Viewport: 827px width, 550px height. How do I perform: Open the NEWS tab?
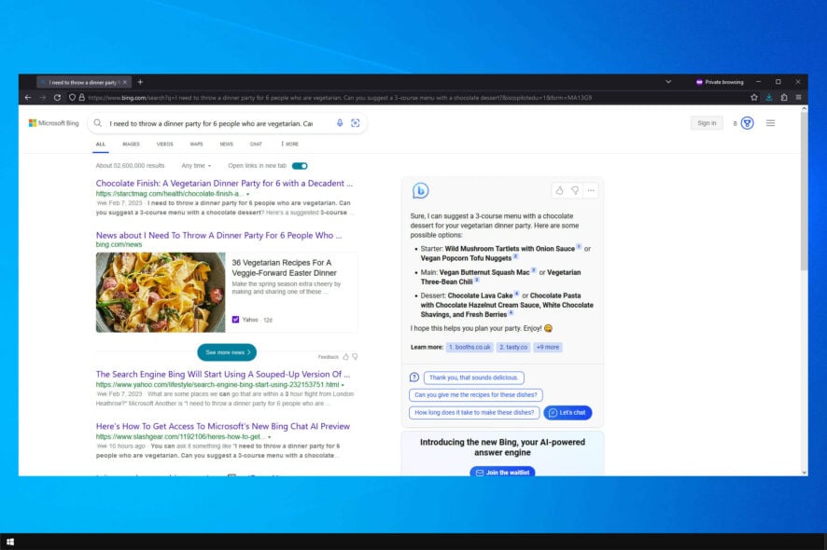tap(225, 144)
